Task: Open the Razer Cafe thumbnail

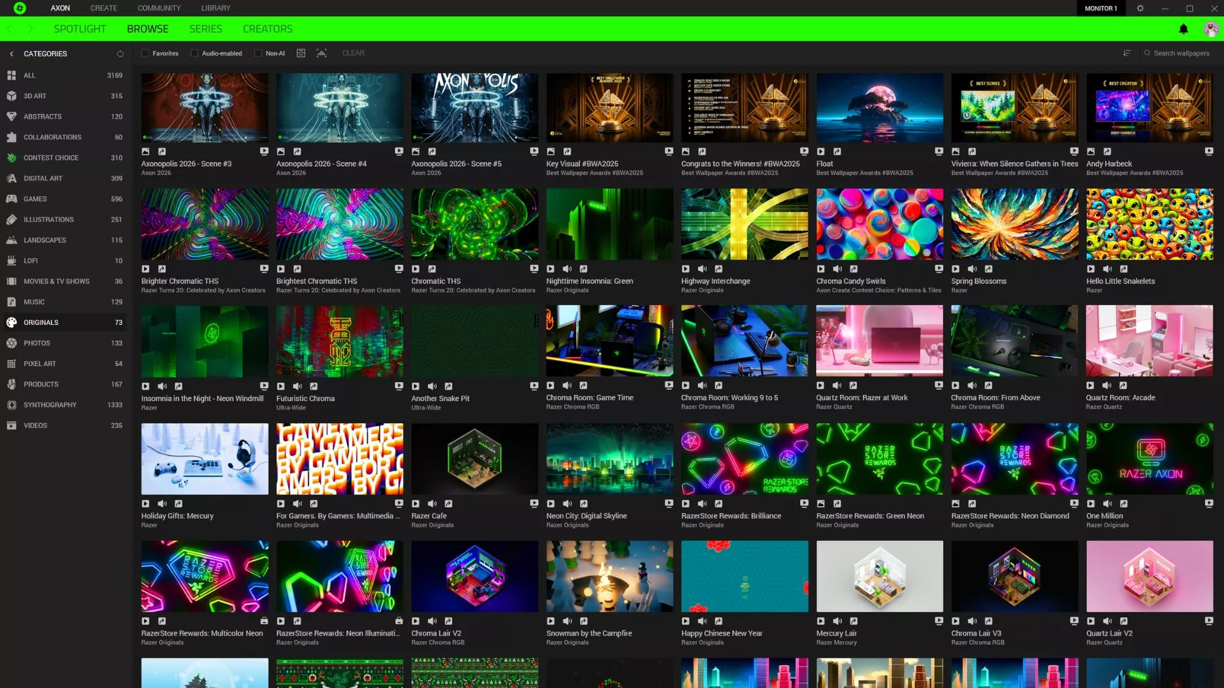Action: click(474, 459)
